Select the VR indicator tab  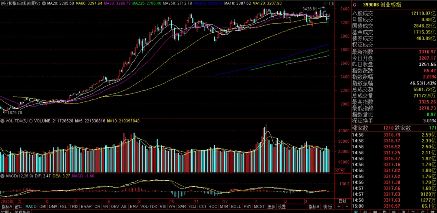point(105,207)
